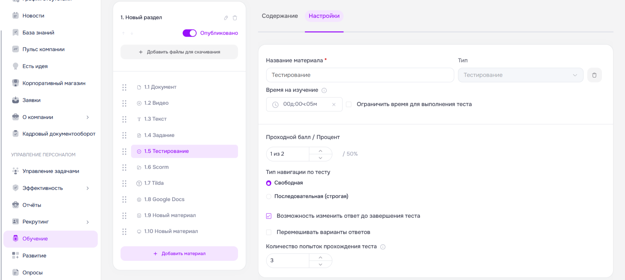Check the Перемешивать варианты ответов box
The height and width of the screenshot is (280, 625).
269,232
